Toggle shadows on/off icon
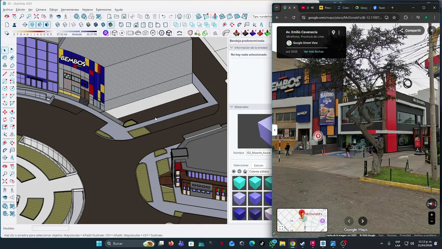 7,33
